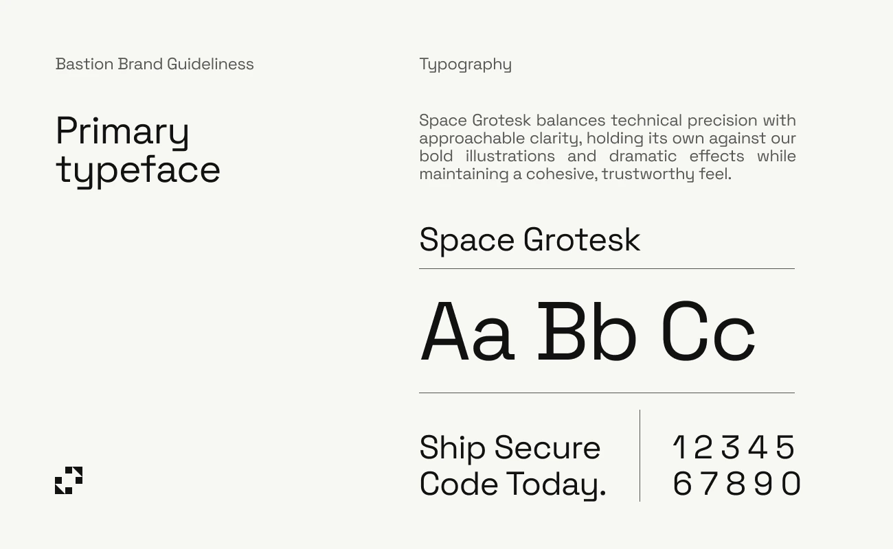Select the numeral 5 glyph
Image resolution: width=893 pixels, height=549 pixels.
[x=785, y=447]
